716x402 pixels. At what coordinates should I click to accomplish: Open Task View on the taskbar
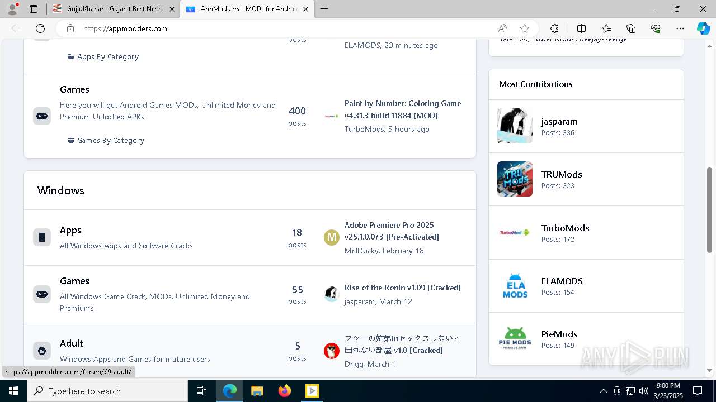point(201,391)
